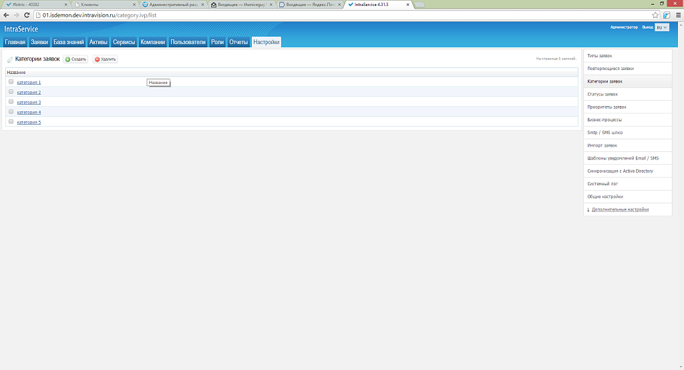Open Приоритеты заявок in the sidebar
The image size is (684, 370).
[628, 107]
